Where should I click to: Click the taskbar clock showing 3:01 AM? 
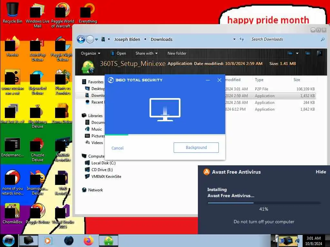(314, 241)
